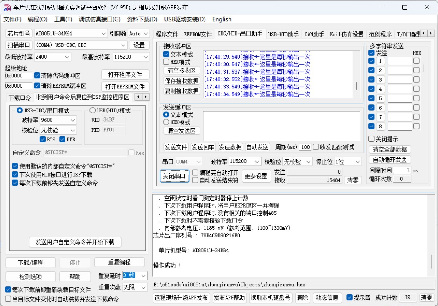
Task: Click 发送数据 button
Action: (230, 147)
